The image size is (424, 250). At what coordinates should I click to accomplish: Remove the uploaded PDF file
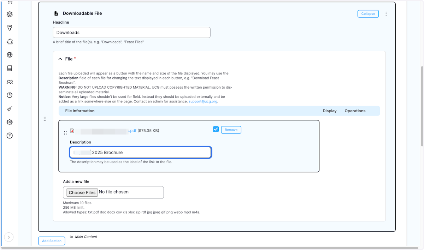click(231, 130)
